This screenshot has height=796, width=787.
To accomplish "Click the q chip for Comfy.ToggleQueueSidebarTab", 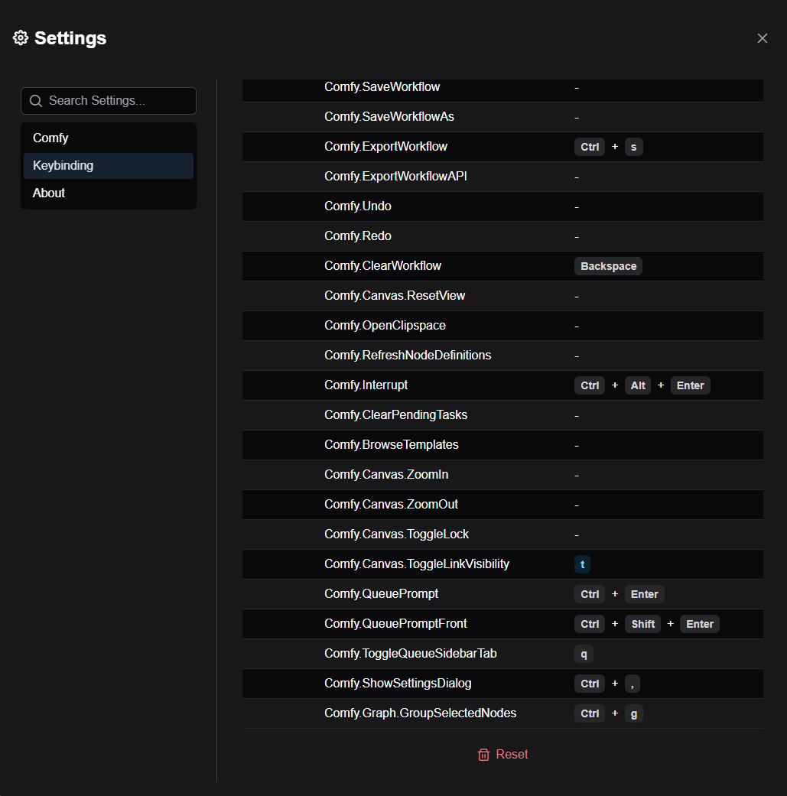I will coord(584,653).
